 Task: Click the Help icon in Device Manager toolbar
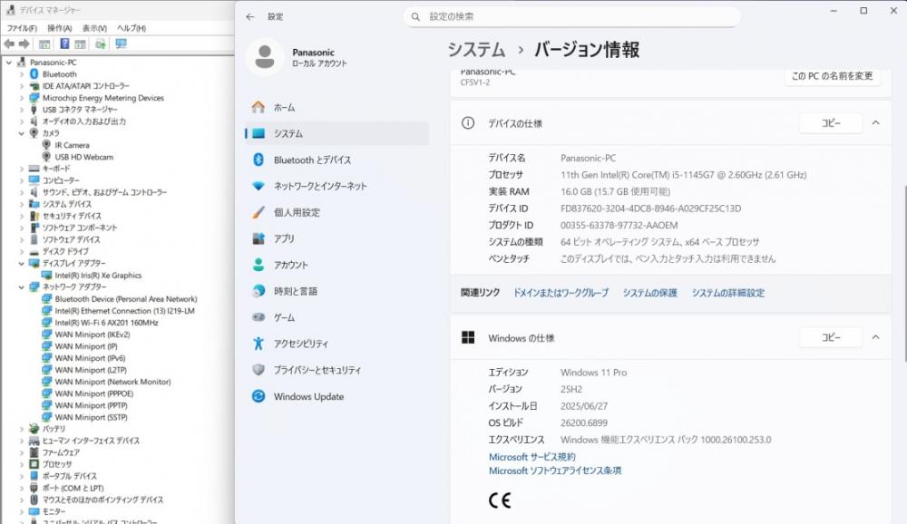point(65,44)
